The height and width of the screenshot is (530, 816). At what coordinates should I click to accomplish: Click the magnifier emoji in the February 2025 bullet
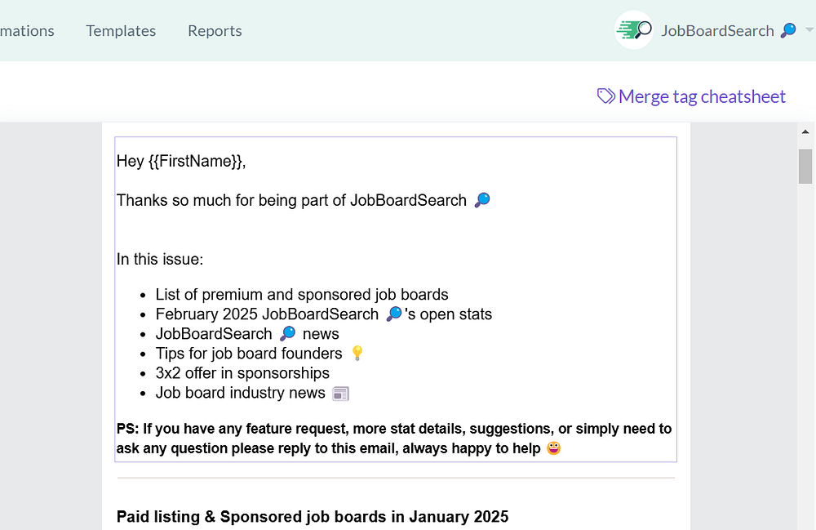coord(394,314)
